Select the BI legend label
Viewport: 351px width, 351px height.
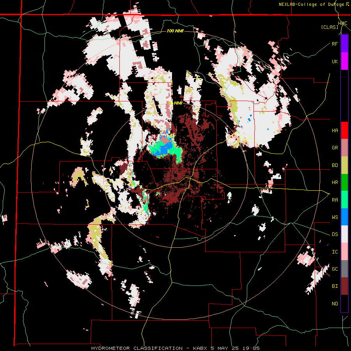pyautogui.click(x=335, y=286)
